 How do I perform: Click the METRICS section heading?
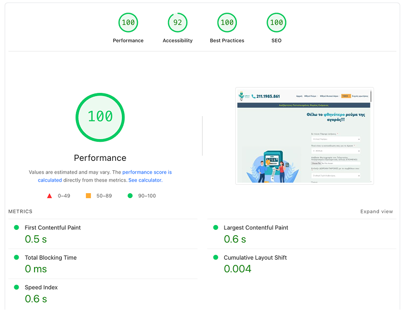[20, 212]
